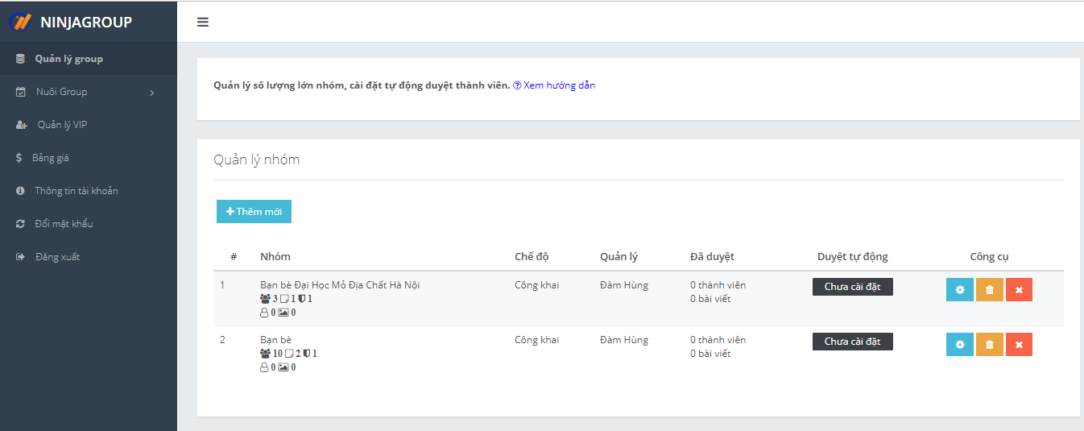Toggle the hamburger sidebar menu icon

(x=203, y=22)
